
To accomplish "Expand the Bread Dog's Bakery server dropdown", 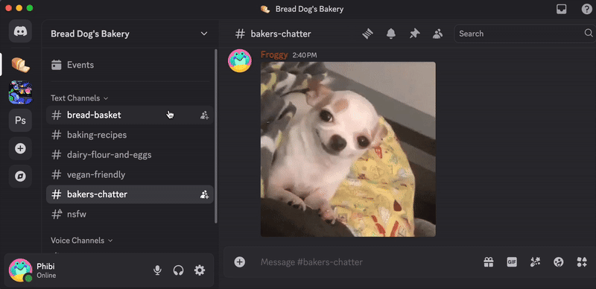I will pyautogui.click(x=204, y=34).
